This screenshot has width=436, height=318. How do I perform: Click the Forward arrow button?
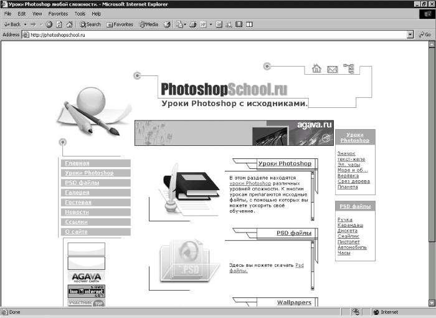(33, 24)
